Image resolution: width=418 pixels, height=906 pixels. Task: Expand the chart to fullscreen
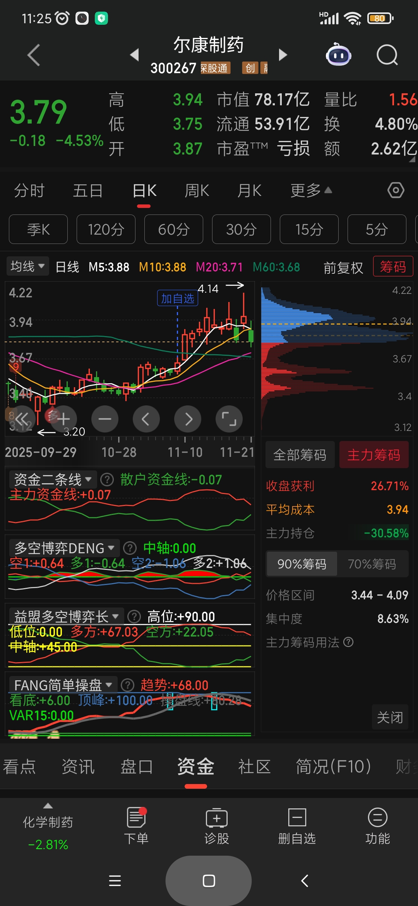point(229,419)
